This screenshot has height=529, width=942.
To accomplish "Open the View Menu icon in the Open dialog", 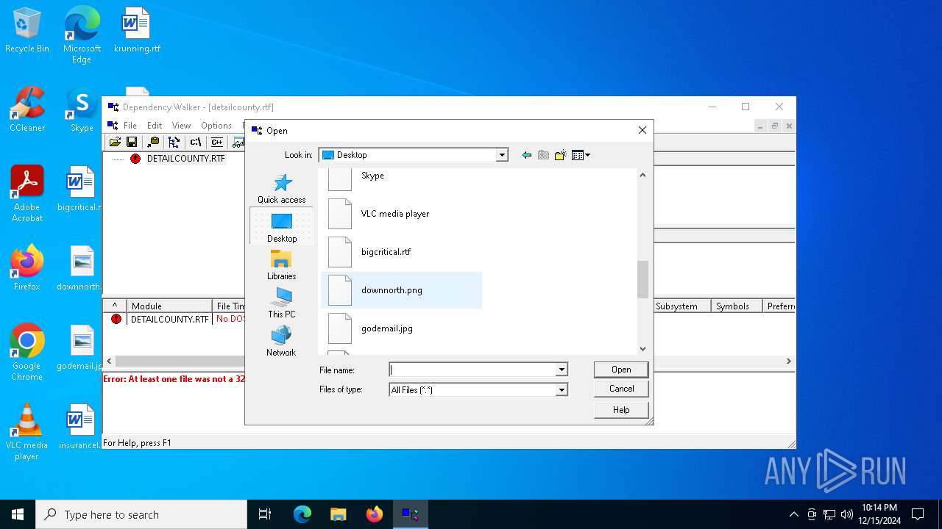I will [581, 155].
